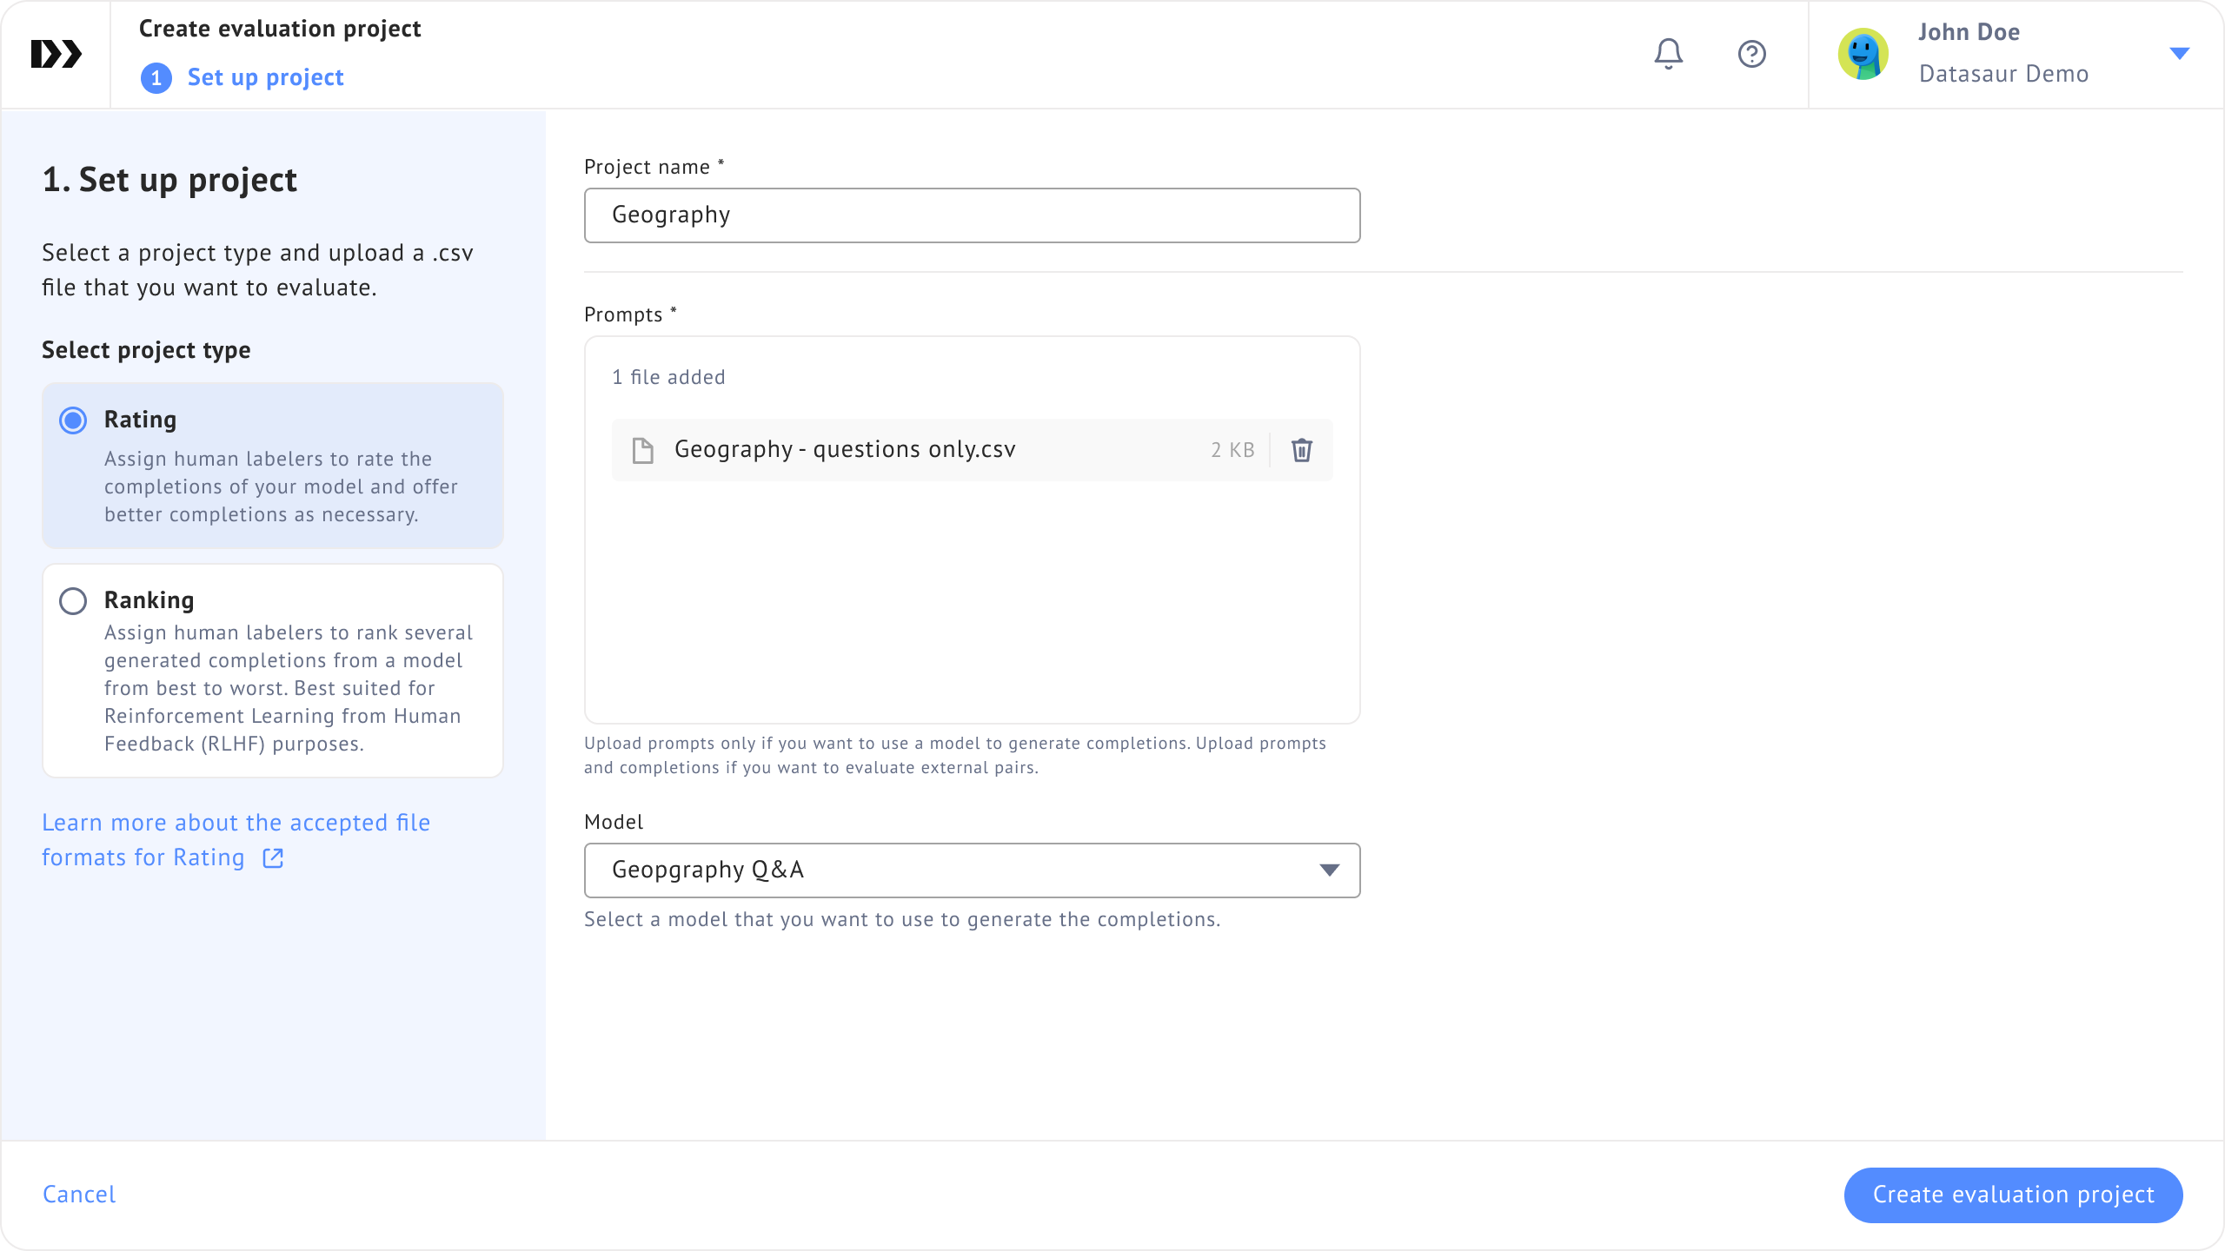The height and width of the screenshot is (1251, 2225).
Task: Expand the Model dropdown arrow
Action: pos(1328,870)
